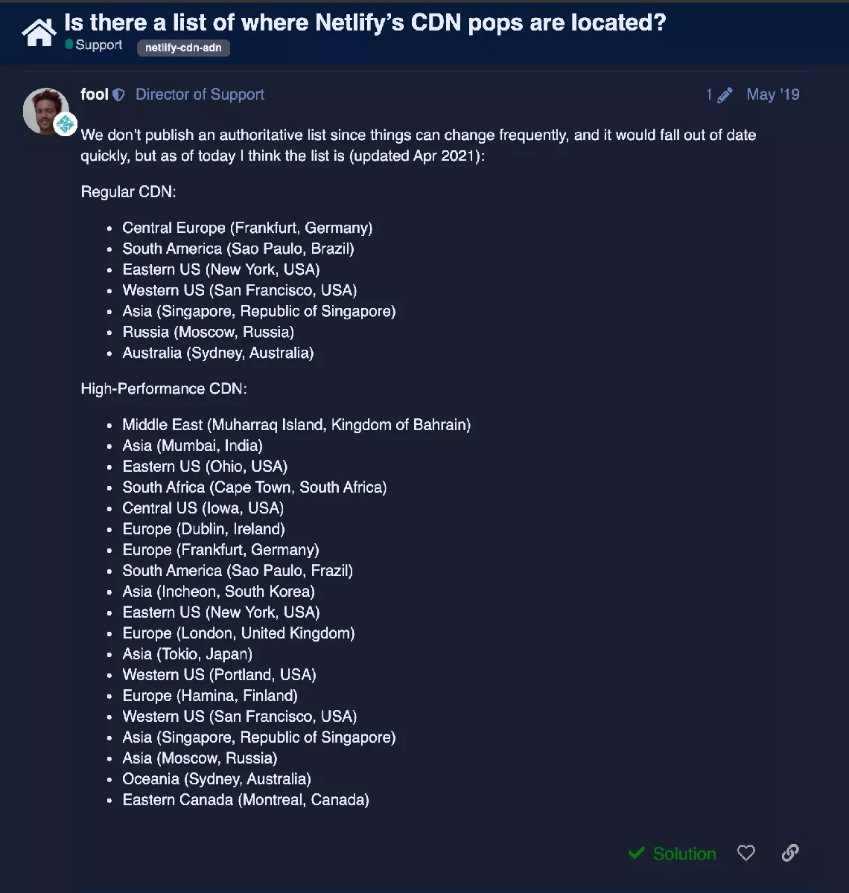Click the High-Performance CDN heading text
849x893 pixels.
pos(164,388)
